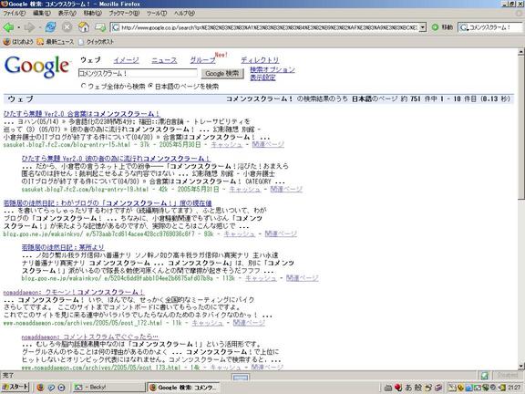This screenshot has height=394, width=525.
Task: Open the Home page icon
Action: (x=84, y=27)
